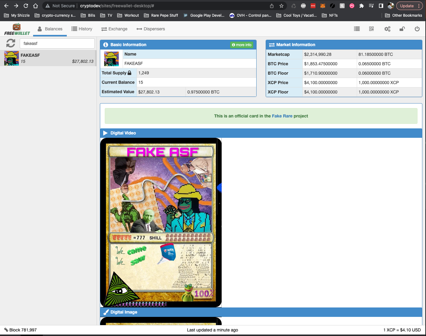426x336 pixels.
Task: Click the Marketcap value $2,314,990.28
Action: pos(318,54)
